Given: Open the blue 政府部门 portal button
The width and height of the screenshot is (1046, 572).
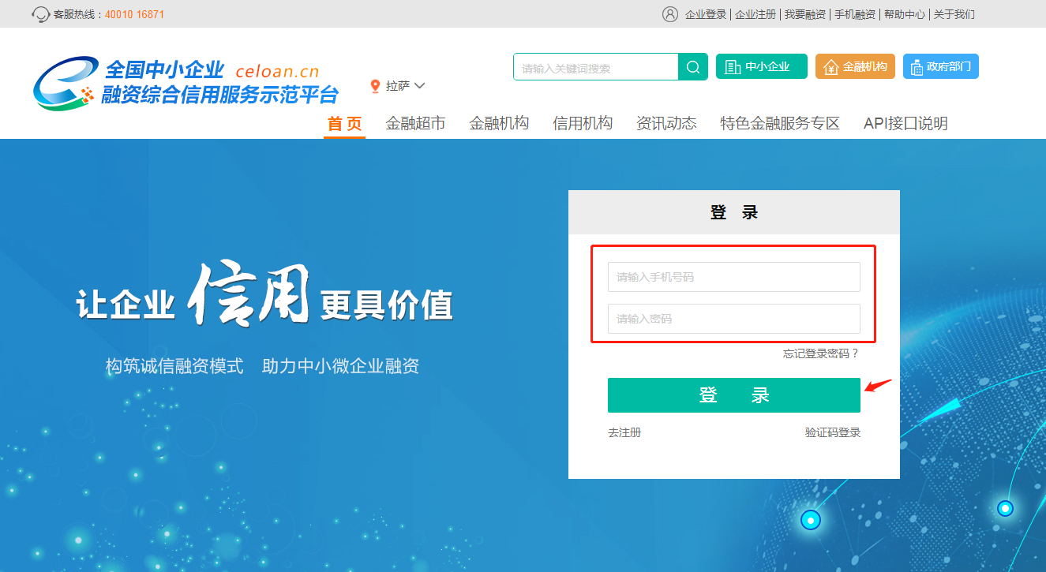Looking at the screenshot, I should (940, 67).
